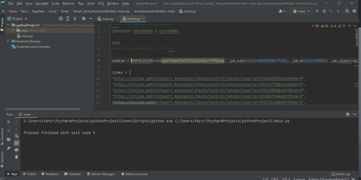Open Python Packages tool window
This screenshot has height=180, width=361.
pos(101,174)
